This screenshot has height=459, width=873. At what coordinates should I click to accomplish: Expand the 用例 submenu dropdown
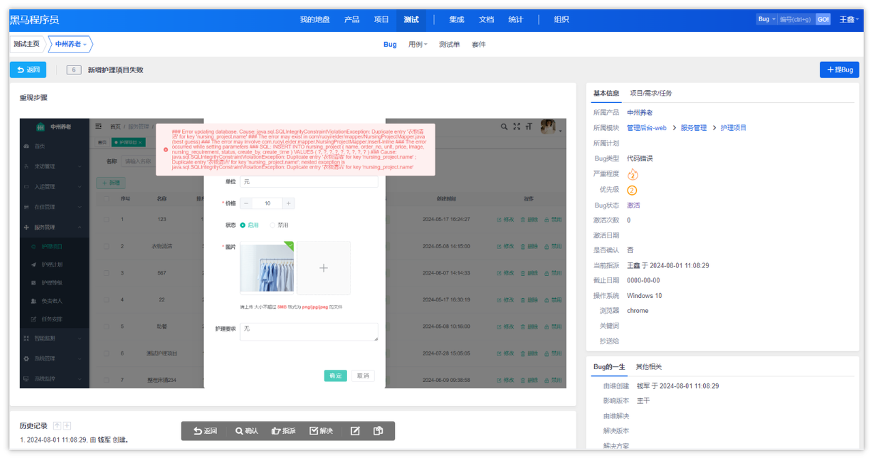pos(417,44)
